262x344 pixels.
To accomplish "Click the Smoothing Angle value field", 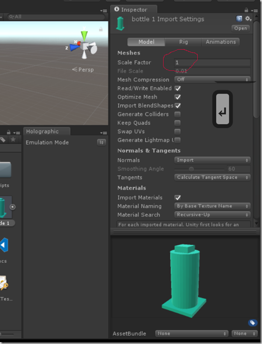I will tap(238, 169).
